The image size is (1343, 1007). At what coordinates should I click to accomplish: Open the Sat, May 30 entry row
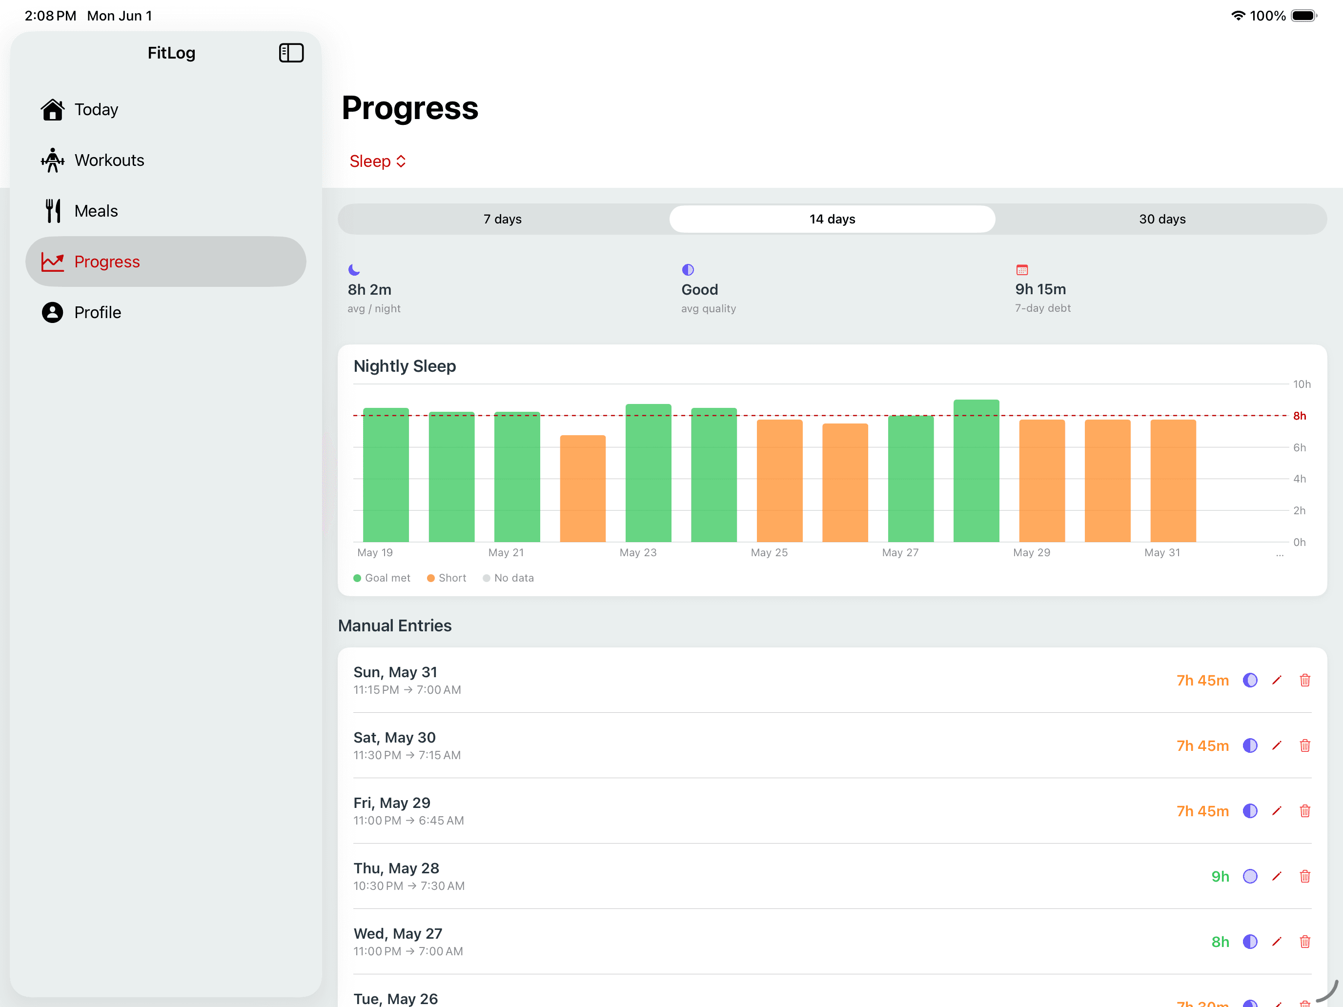832,745
